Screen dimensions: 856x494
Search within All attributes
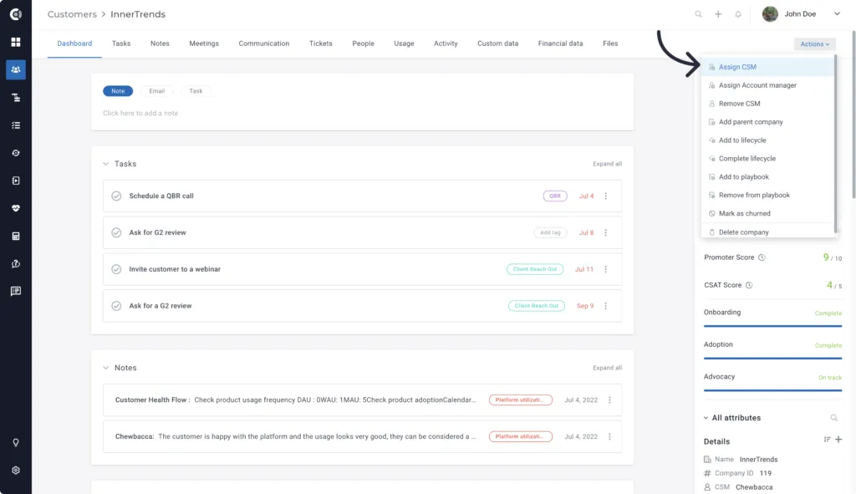pyautogui.click(x=834, y=418)
